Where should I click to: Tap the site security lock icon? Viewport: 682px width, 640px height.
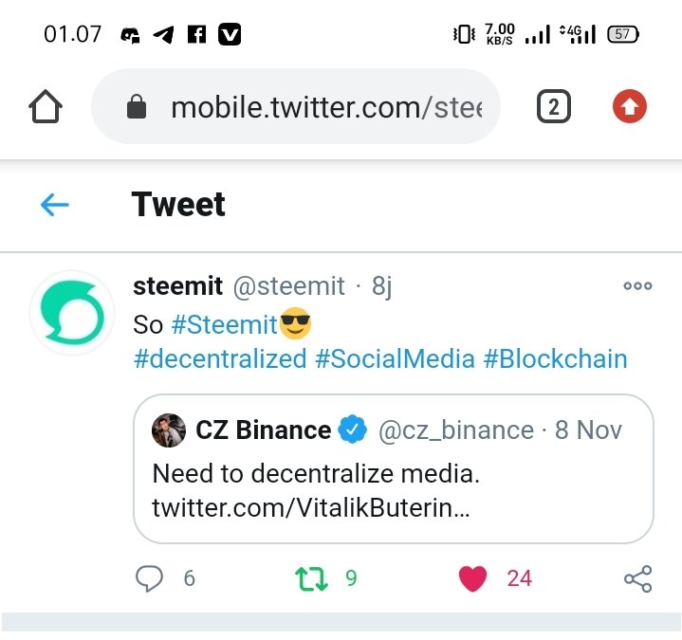pyautogui.click(x=138, y=107)
